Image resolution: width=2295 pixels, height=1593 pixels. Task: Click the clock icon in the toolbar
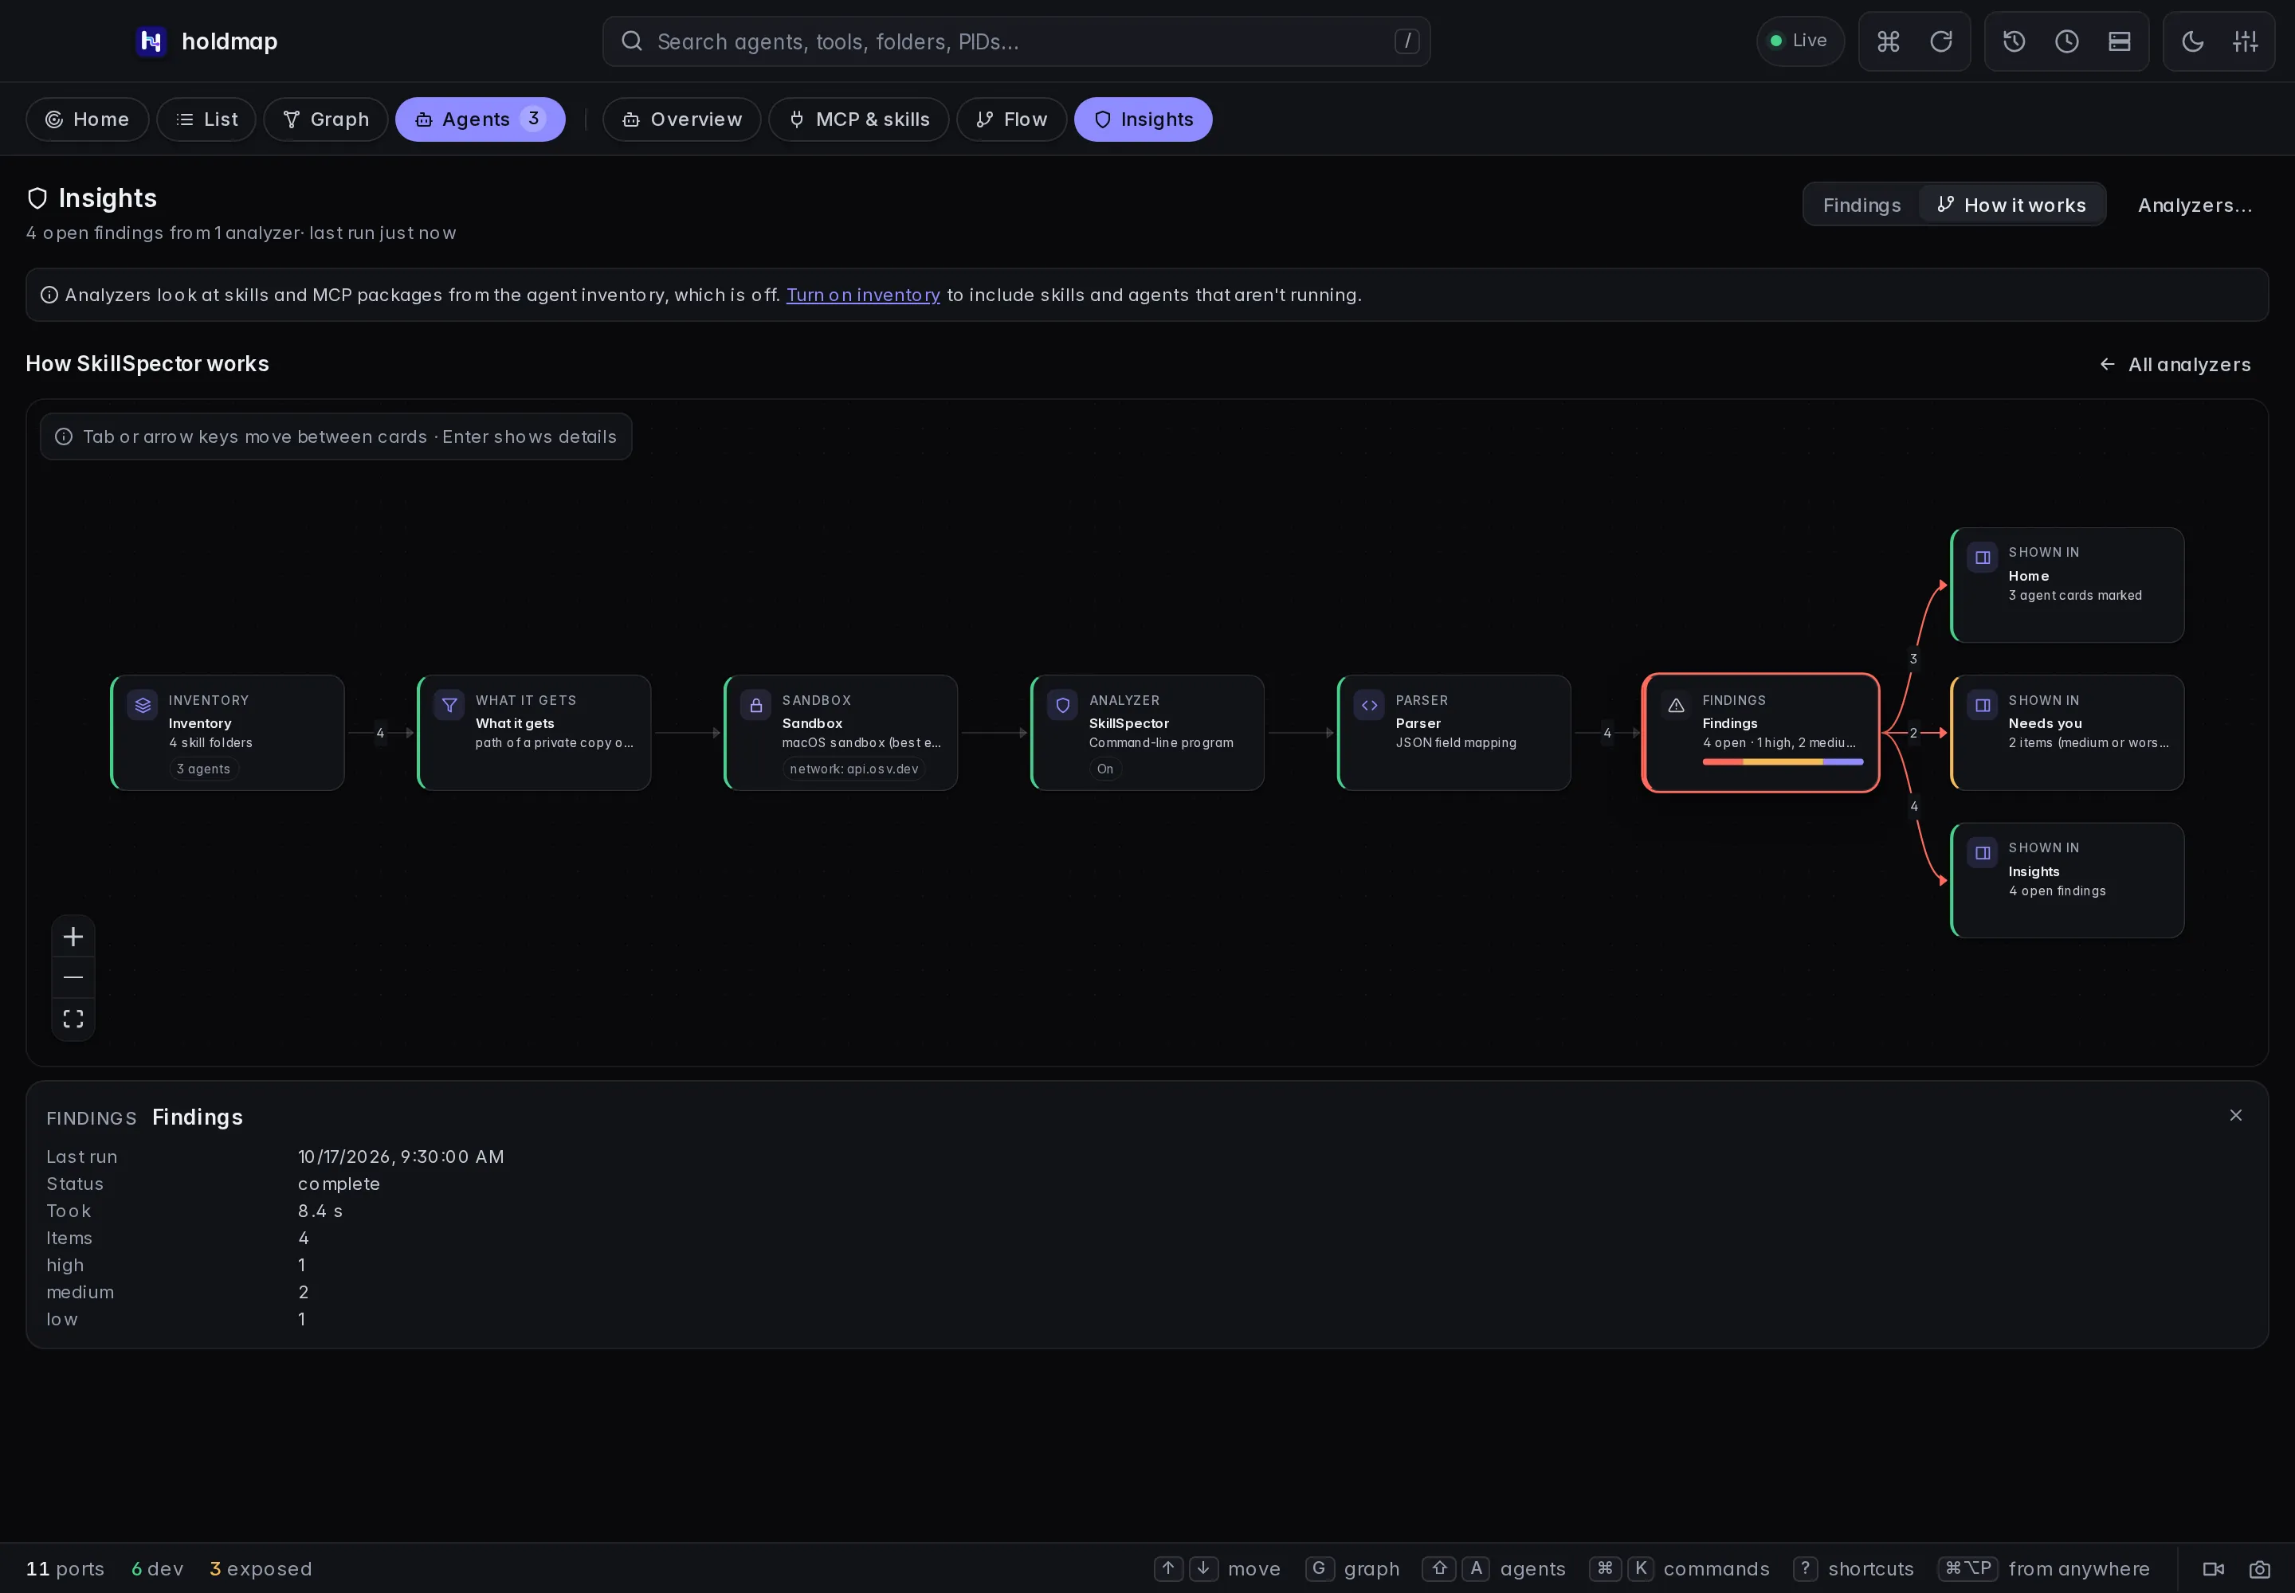[x=2066, y=41]
